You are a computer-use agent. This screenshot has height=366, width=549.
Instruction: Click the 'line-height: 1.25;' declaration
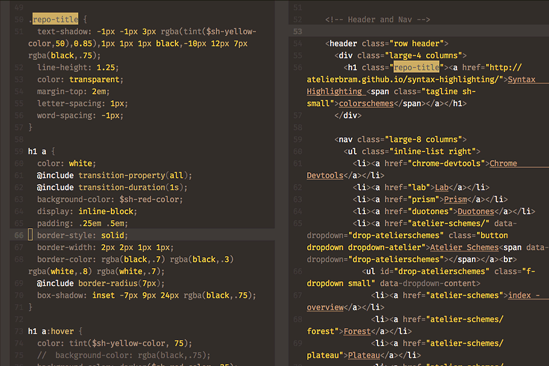coord(78,67)
